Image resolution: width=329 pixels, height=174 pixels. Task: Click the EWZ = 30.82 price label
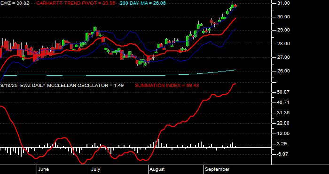[15, 3]
